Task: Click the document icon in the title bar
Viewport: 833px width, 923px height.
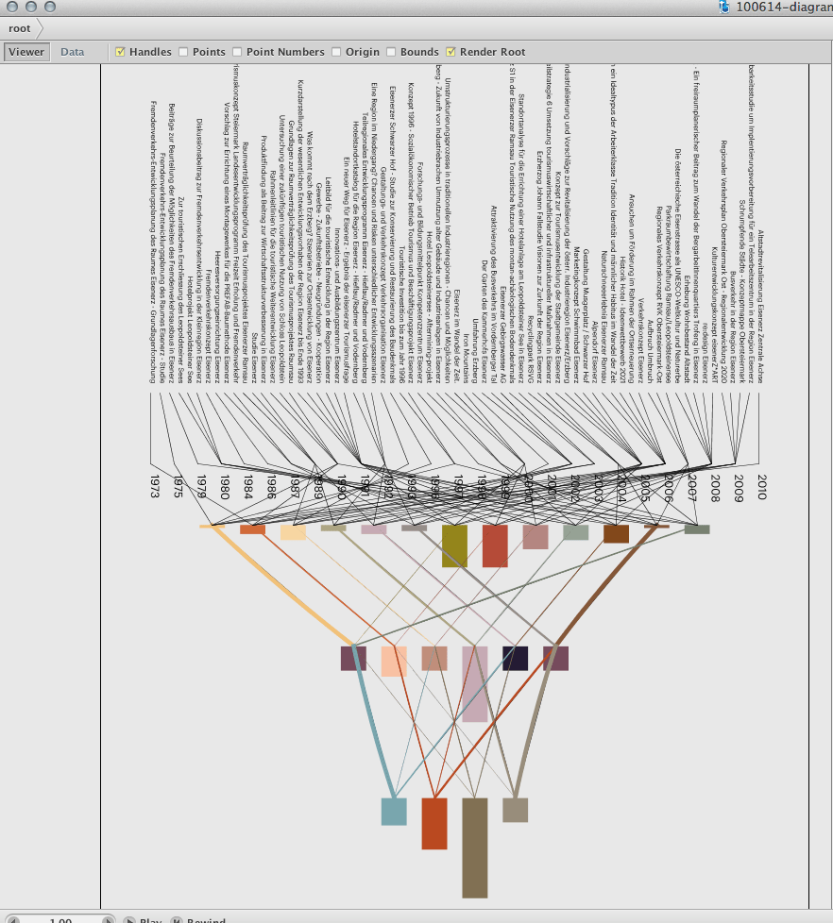Action: (724, 7)
